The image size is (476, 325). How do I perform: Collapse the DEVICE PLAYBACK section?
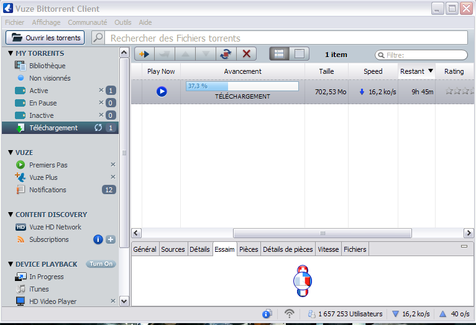click(11, 264)
